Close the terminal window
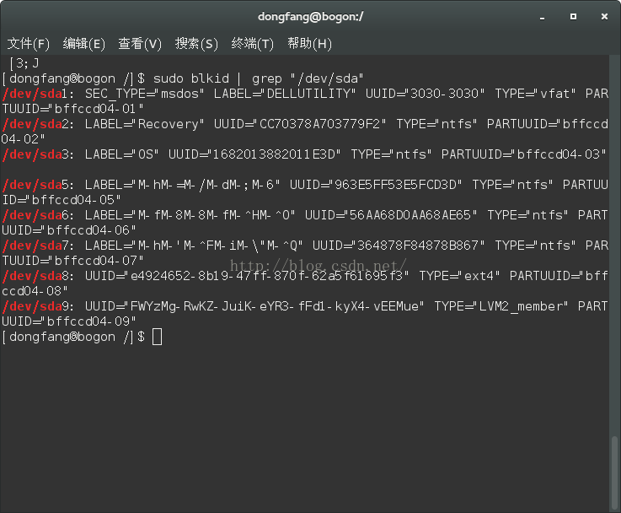Image resolution: width=621 pixels, height=513 pixels. click(x=604, y=16)
